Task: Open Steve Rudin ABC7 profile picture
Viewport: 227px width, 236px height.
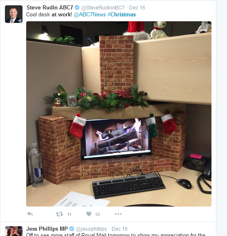Action: pos(13,14)
